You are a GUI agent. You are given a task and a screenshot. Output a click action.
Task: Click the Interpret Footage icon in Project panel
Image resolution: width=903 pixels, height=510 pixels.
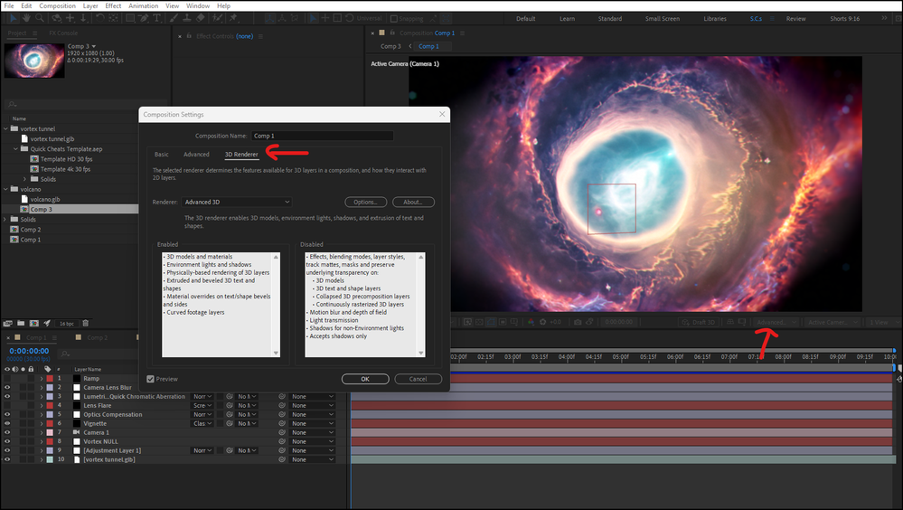pyautogui.click(x=7, y=324)
